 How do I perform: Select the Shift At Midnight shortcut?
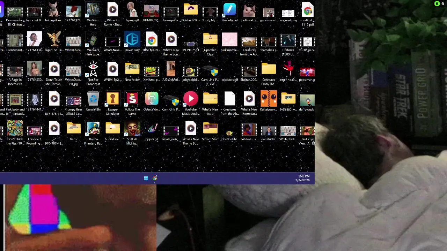tap(132, 134)
